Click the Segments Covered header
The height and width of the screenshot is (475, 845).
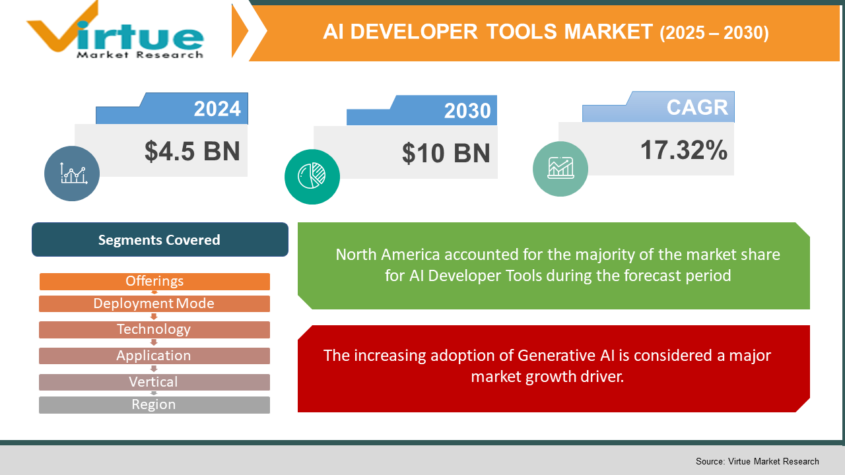point(160,239)
